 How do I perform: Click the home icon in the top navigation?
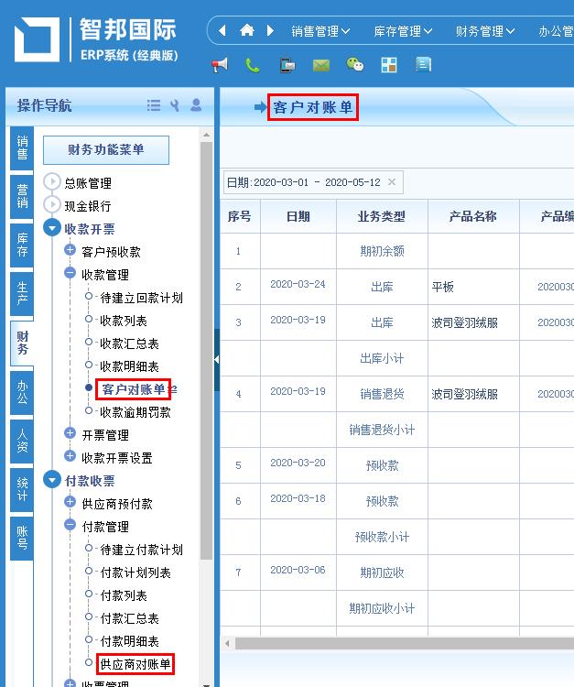point(246,30)
